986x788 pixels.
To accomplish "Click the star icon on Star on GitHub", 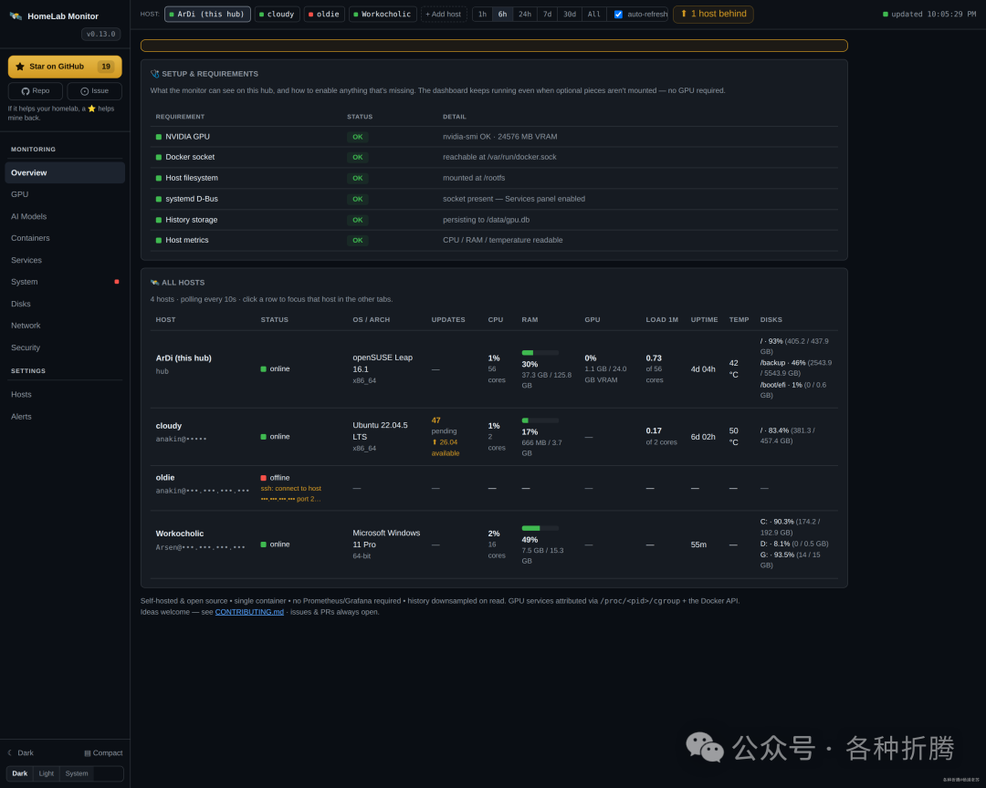I will tap(20, 67).
